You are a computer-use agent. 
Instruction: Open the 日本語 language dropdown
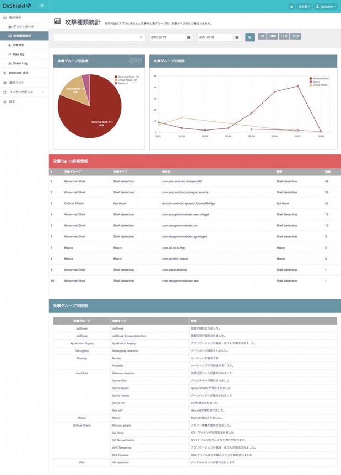(x=304, y=6)
